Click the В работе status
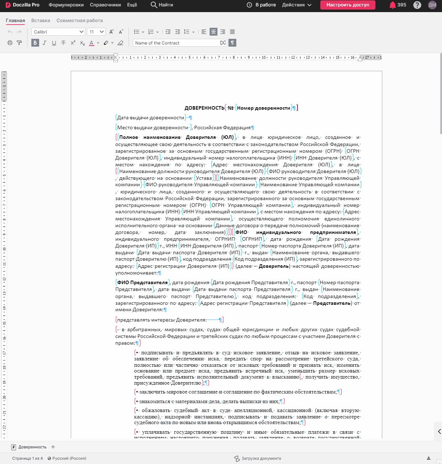Image resolution: width=442 pixels, height=464 pixels. [x=261, y=5]
